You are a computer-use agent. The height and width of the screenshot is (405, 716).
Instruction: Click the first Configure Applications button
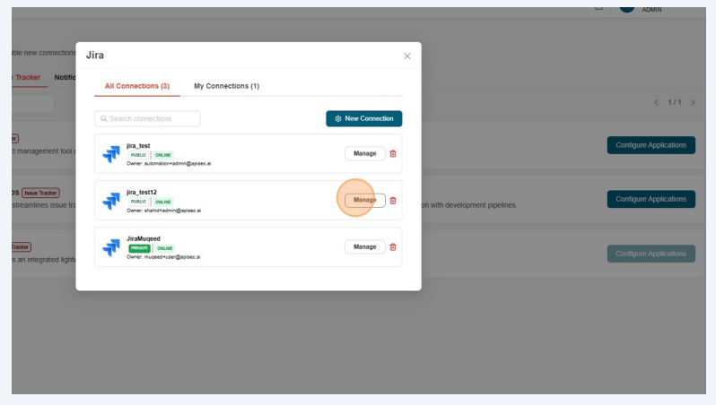(651, 145)
